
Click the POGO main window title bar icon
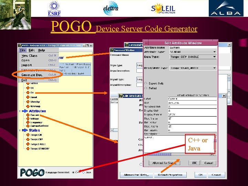pos(20,45)
